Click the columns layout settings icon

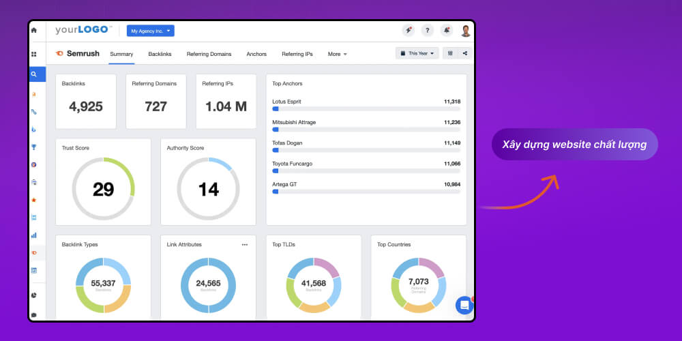[450, 53]
